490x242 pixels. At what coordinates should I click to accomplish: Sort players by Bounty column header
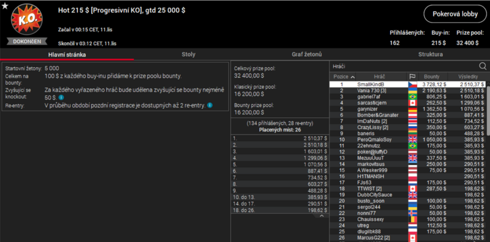tap(432, 76)
